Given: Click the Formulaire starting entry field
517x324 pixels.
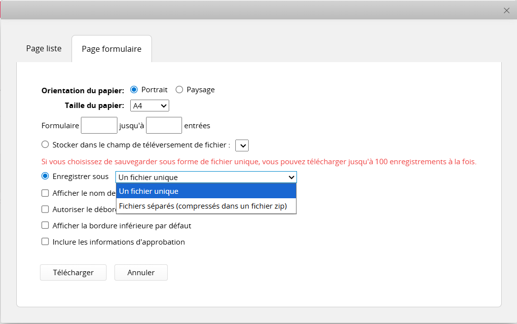Looking at the screenshot, I should (x=99, y=125).
